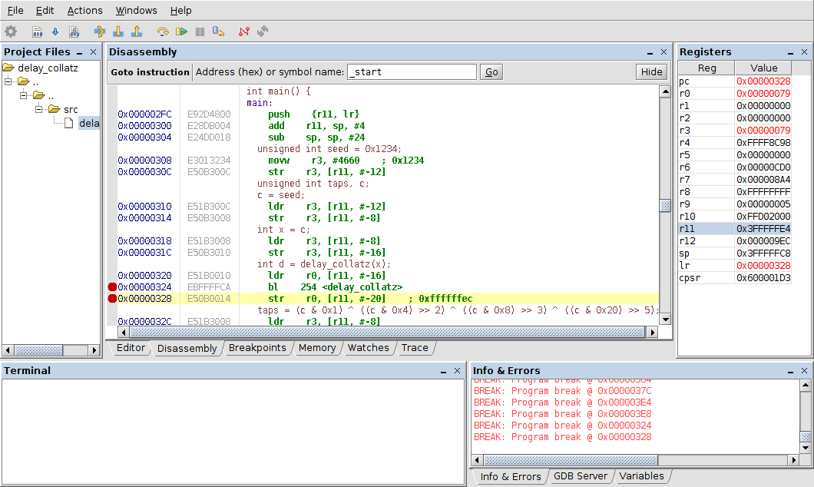Open the Actions menu
The height and width of the screenshot is (487, 814).
point(84,11)
